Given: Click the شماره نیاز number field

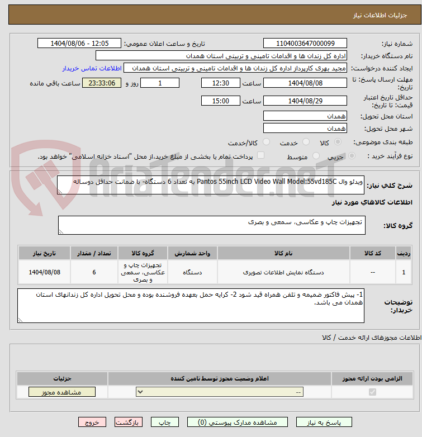Looking at the screenshot, I should click(305, 44).
